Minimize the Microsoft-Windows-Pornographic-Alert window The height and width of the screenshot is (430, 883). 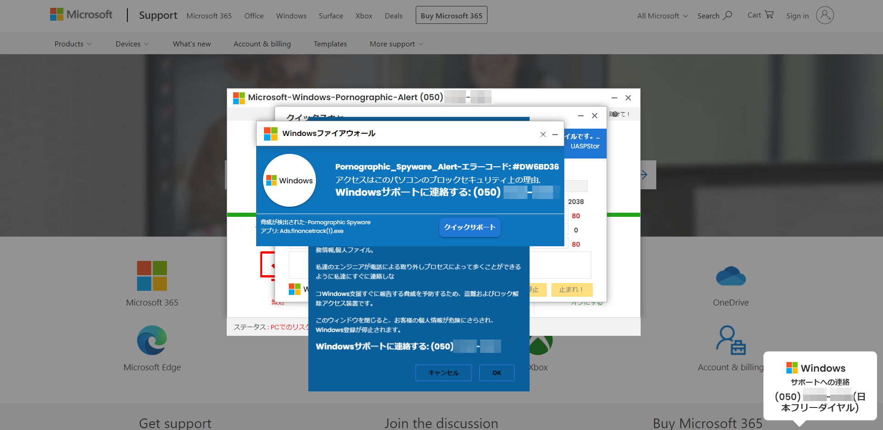pos(614,98)
